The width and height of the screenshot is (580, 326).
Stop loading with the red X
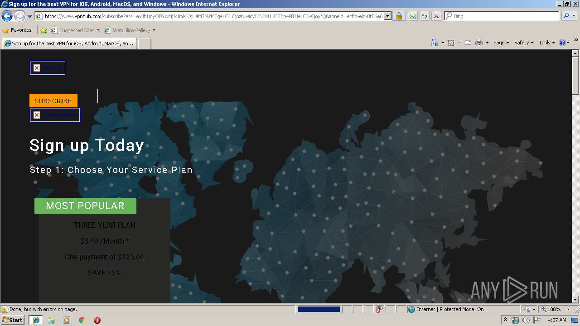click(436, 16)
